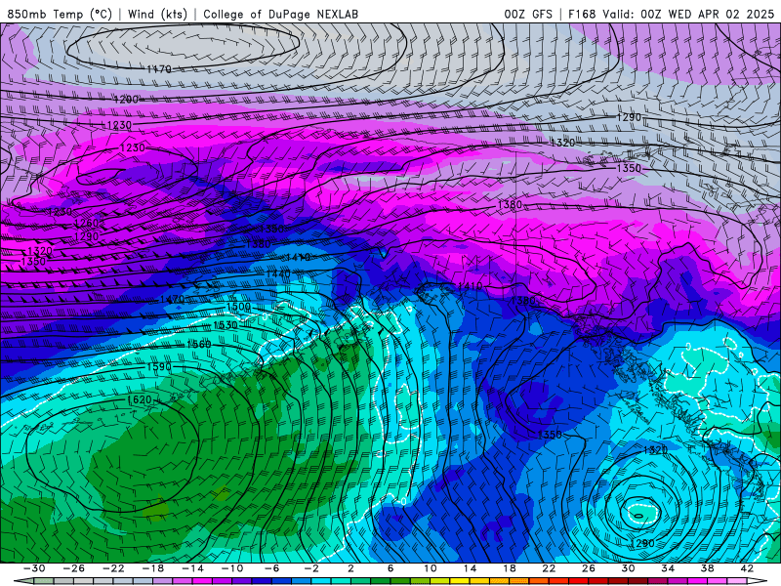Click the -14 color scale value

click(192, 568)
